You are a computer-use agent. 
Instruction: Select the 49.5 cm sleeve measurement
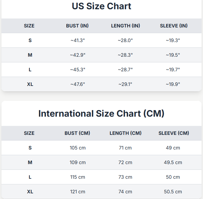pyautogui.click(x=173, y=162)
